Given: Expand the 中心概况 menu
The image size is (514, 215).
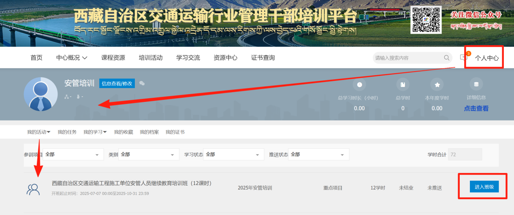Looking at the screenshot, I should pyautogui.click(x=72, y=58).
